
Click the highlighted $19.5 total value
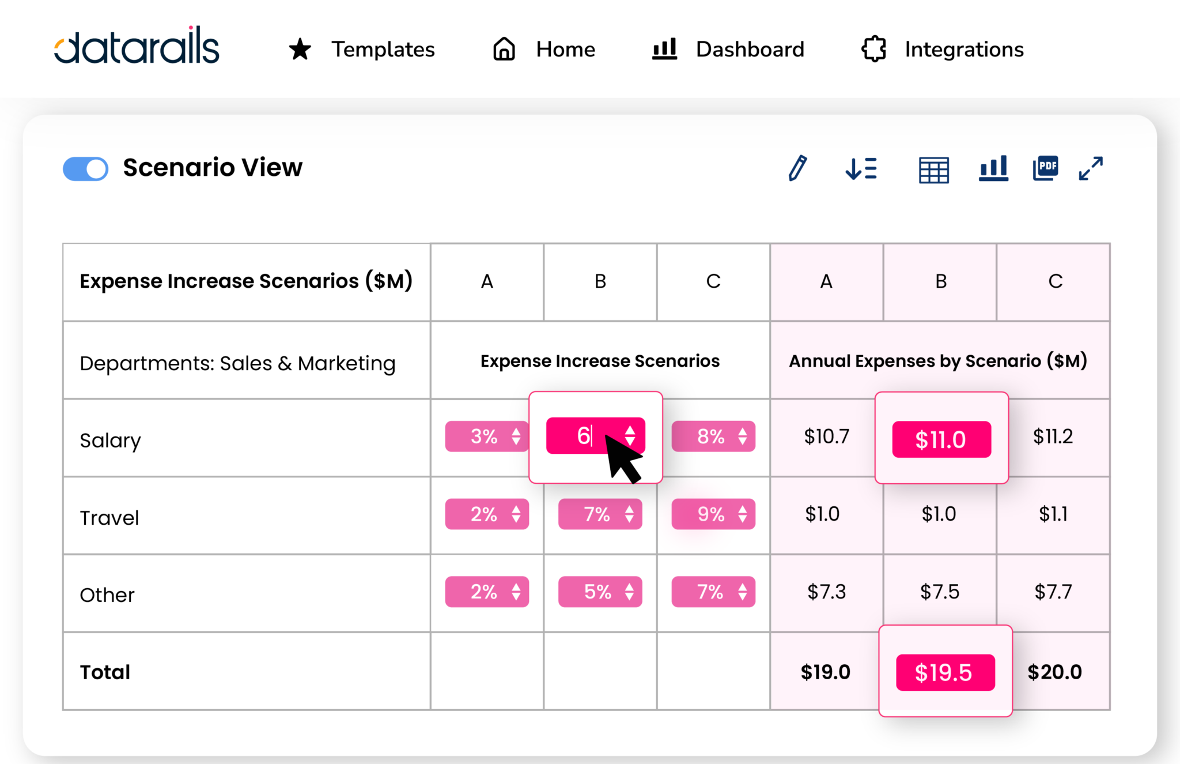pyautogui.click(x=945, y=672)
